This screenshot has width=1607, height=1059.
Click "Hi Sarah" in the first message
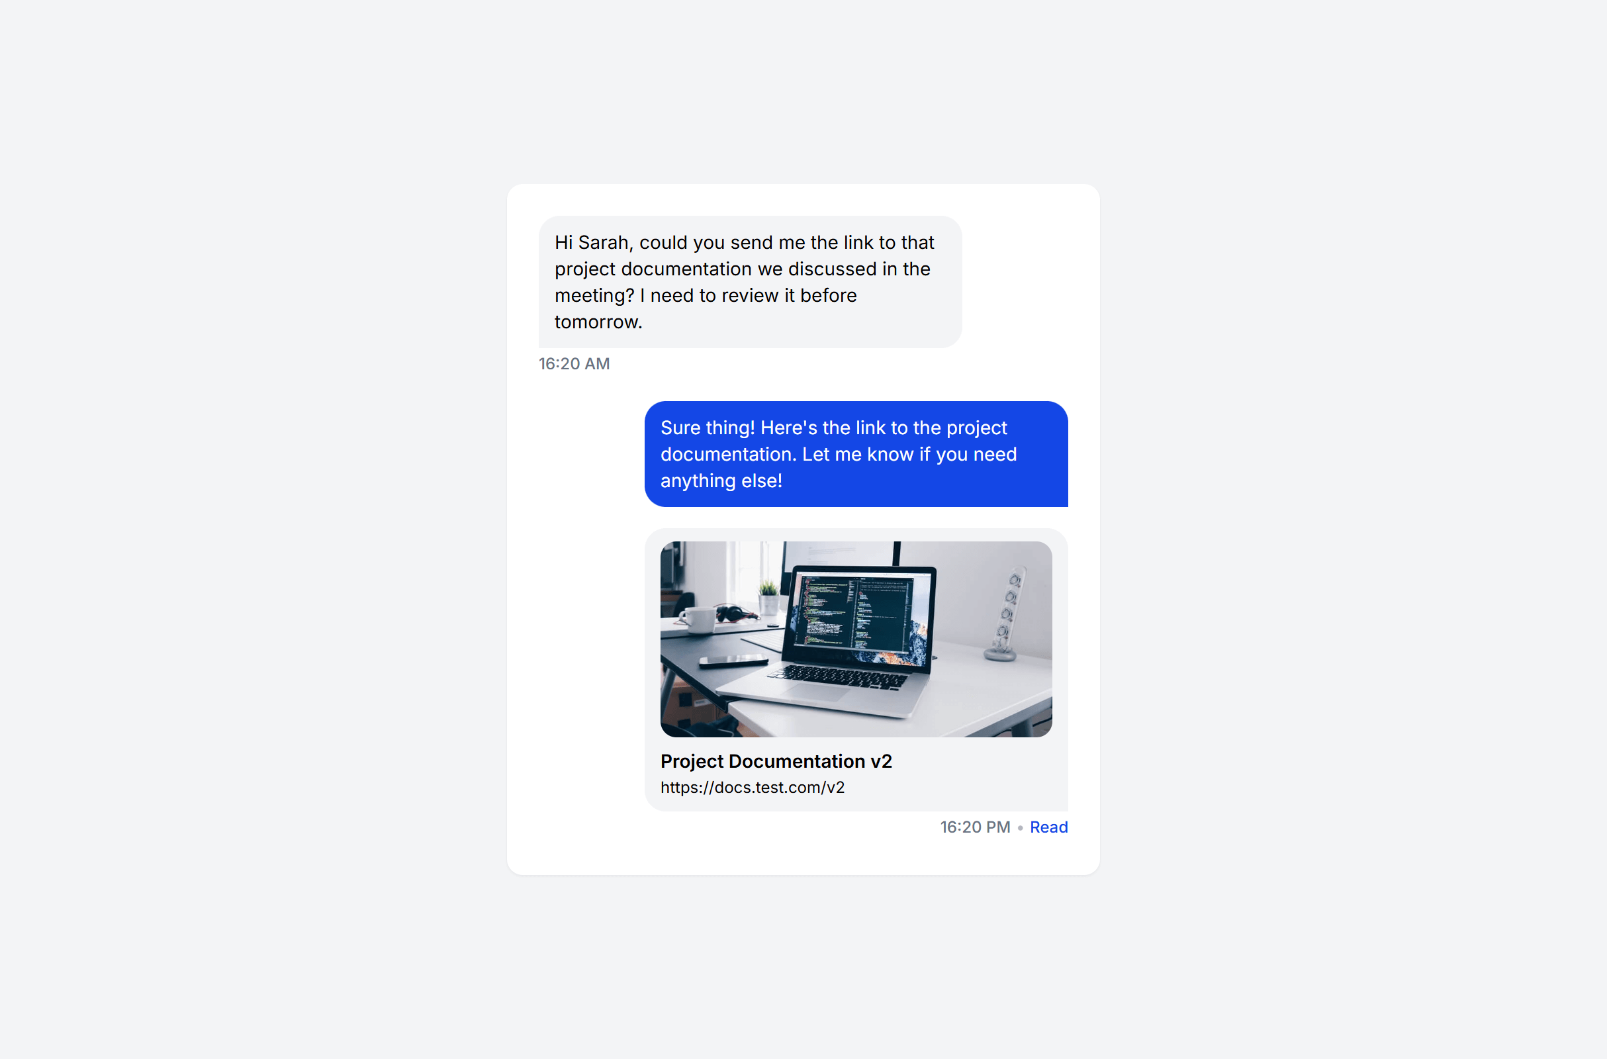tap(591, 242)
